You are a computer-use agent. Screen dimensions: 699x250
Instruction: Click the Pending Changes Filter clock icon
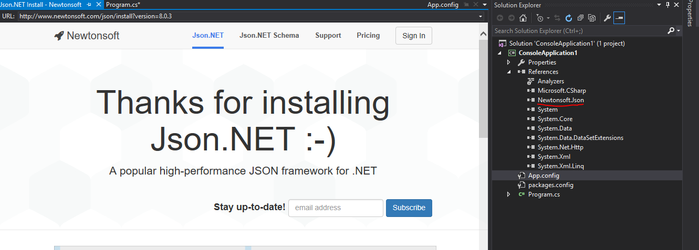coord(539,18)
